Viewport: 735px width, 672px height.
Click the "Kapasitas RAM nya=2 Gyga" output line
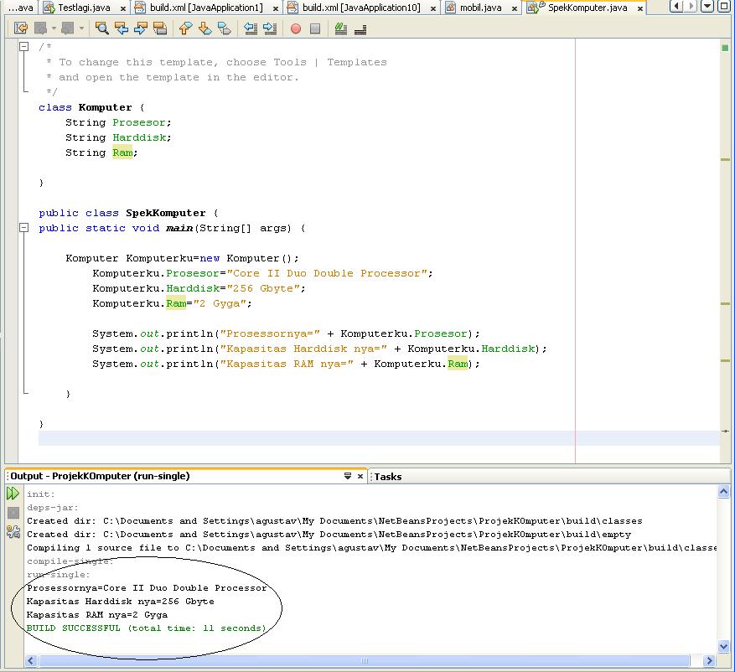[97, 614]
